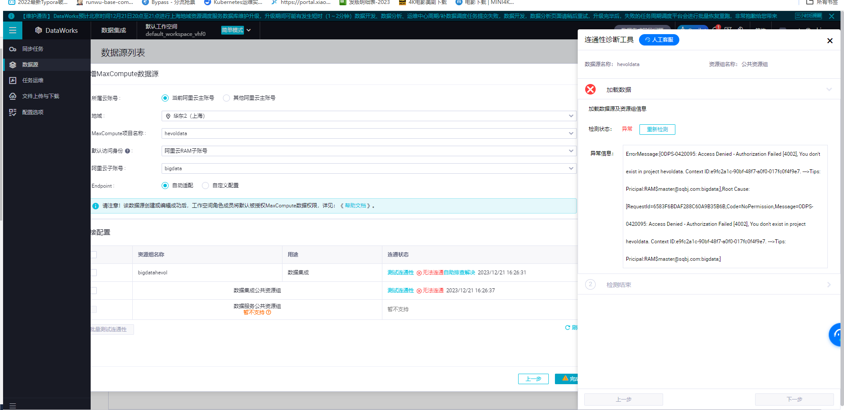The image size is (844, 410).
Task: Open the hamburger menu beside DataWorks
Action: tap(13, 30)
